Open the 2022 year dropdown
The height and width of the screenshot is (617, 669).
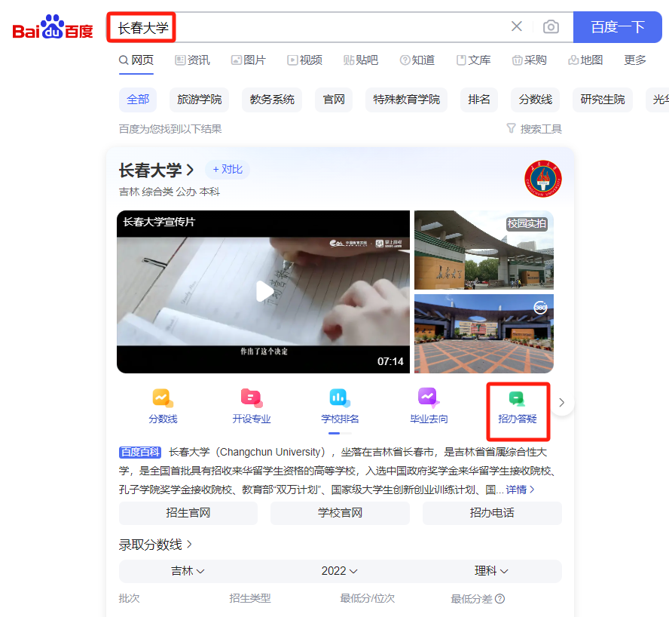tap(340, 571)
